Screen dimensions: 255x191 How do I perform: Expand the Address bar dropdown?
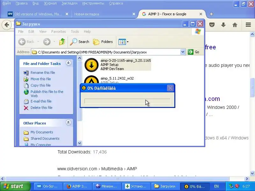[x=183, y=52]
